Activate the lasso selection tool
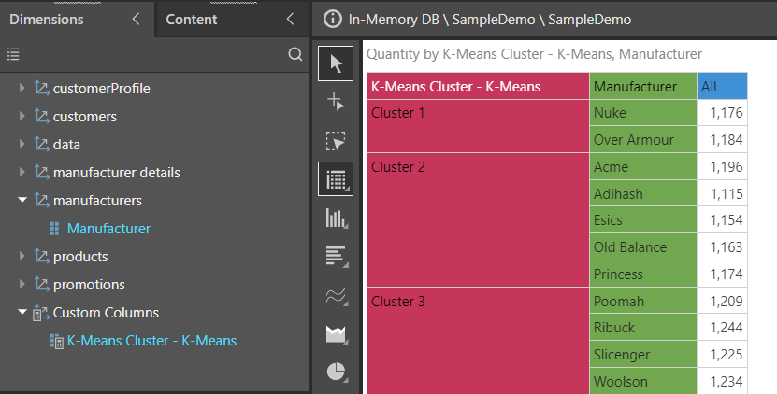This screenshot has width=777, height=394. click(336, 141)
